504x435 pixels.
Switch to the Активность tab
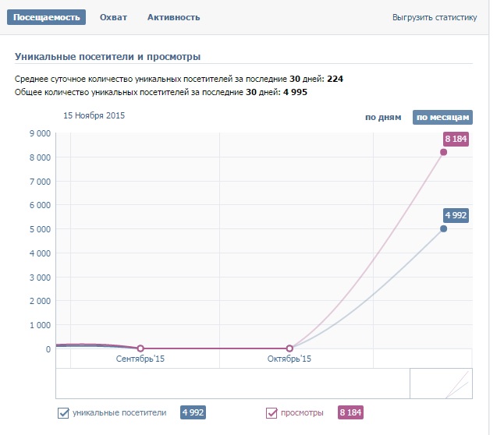[173, 17]
